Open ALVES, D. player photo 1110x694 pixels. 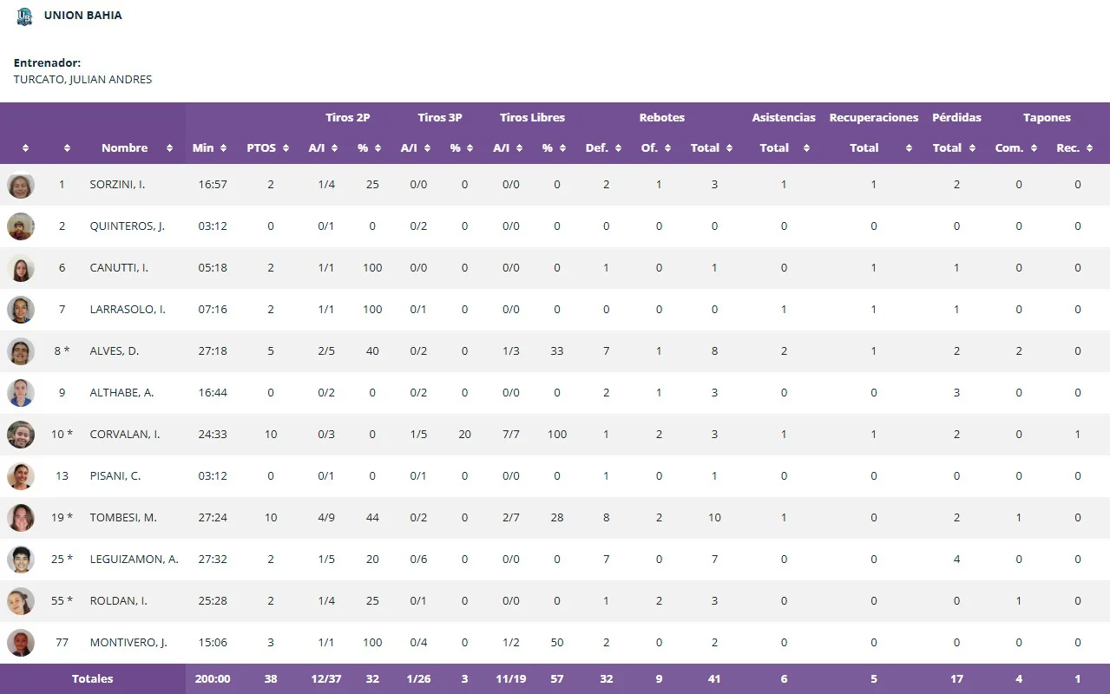point(21,351)
